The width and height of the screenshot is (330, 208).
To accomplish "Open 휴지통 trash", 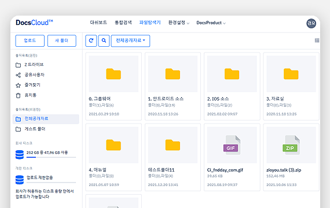I will pyautogui.click(x=30, y=95).
